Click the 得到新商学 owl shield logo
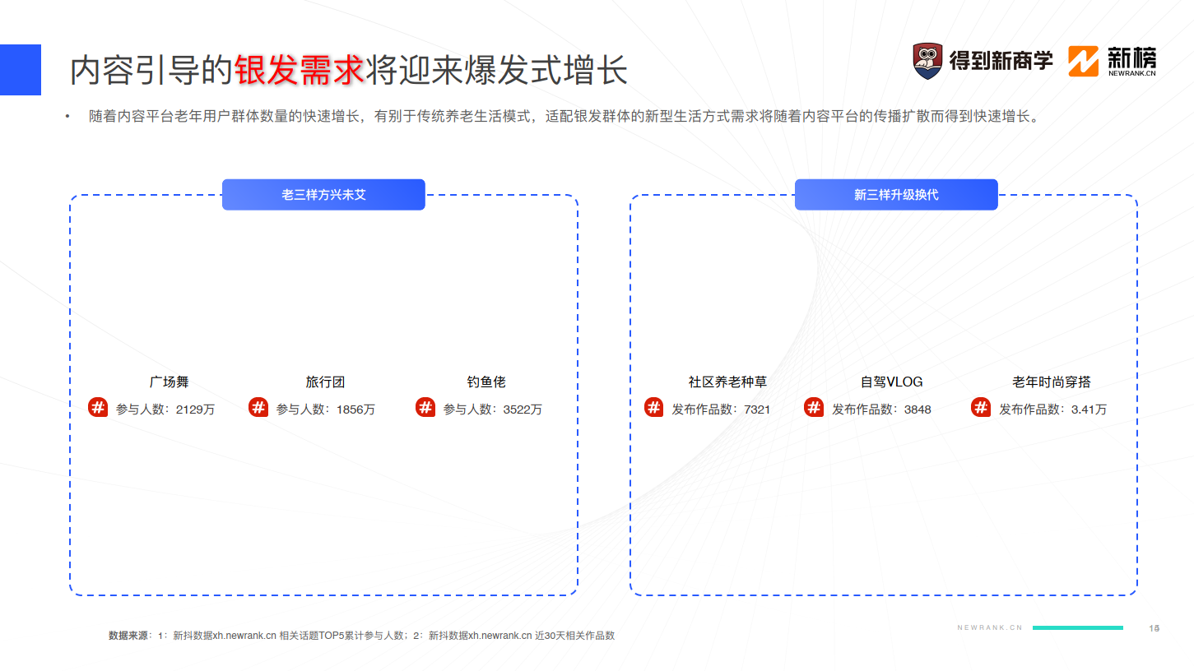1194x671 pixels. coord(928,62)
